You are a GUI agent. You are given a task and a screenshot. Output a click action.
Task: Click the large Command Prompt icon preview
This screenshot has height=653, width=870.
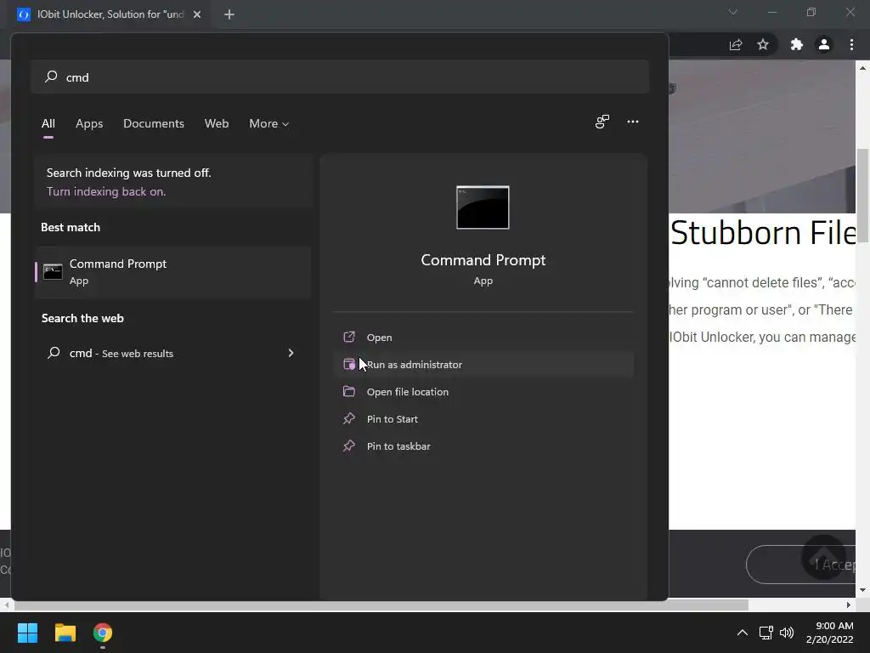[483, 207]
